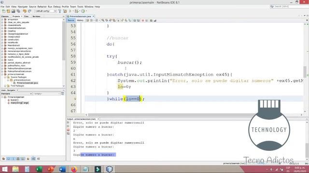The width and height of the screenshot is (309, 173).
Task: Toggle Show Non-Public Members filter in Navigator
Action: [x=18, y=159]
